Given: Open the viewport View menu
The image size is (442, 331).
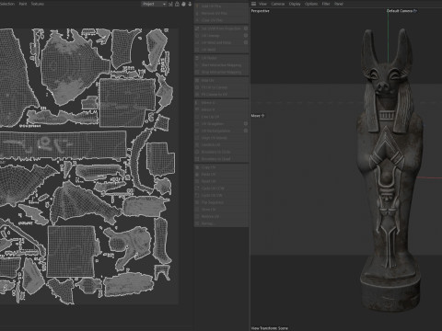Looking at the screenshot, I should (x=262, y=4).
